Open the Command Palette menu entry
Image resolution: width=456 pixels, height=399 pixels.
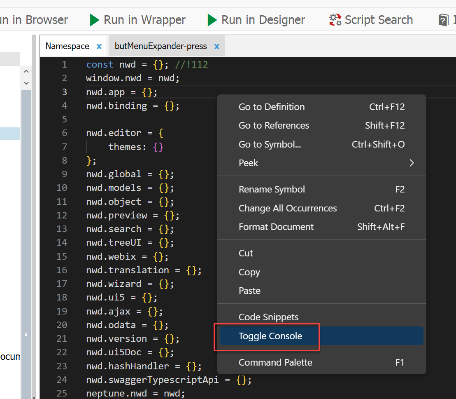tap(322, 362)
